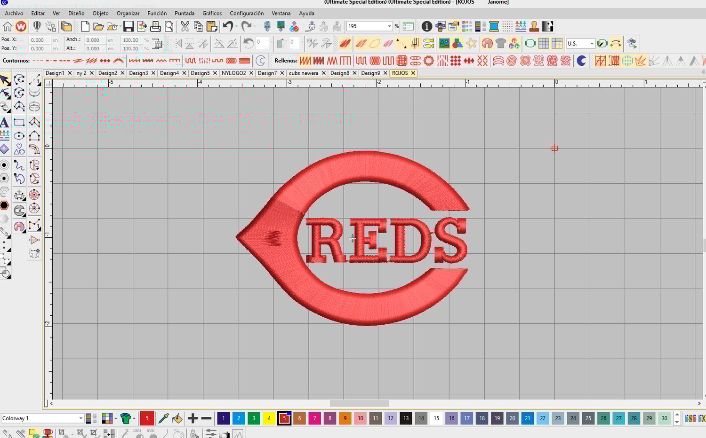
Task: Click the paint bucket apply color icon
Action: coord(177,418)
